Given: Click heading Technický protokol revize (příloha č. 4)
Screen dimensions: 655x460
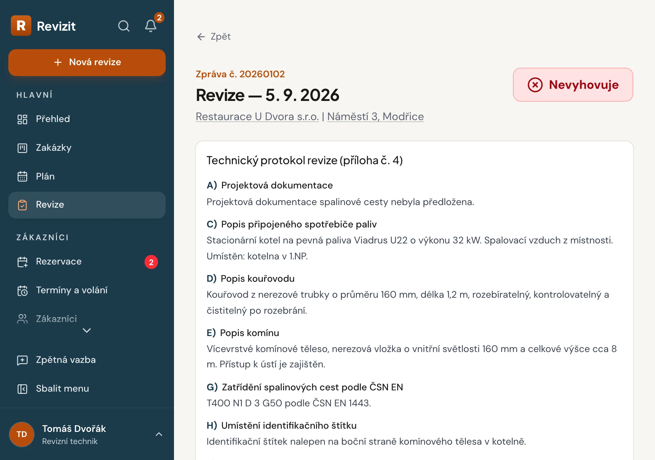Looking at the screenshot, I should click(304, 160).
